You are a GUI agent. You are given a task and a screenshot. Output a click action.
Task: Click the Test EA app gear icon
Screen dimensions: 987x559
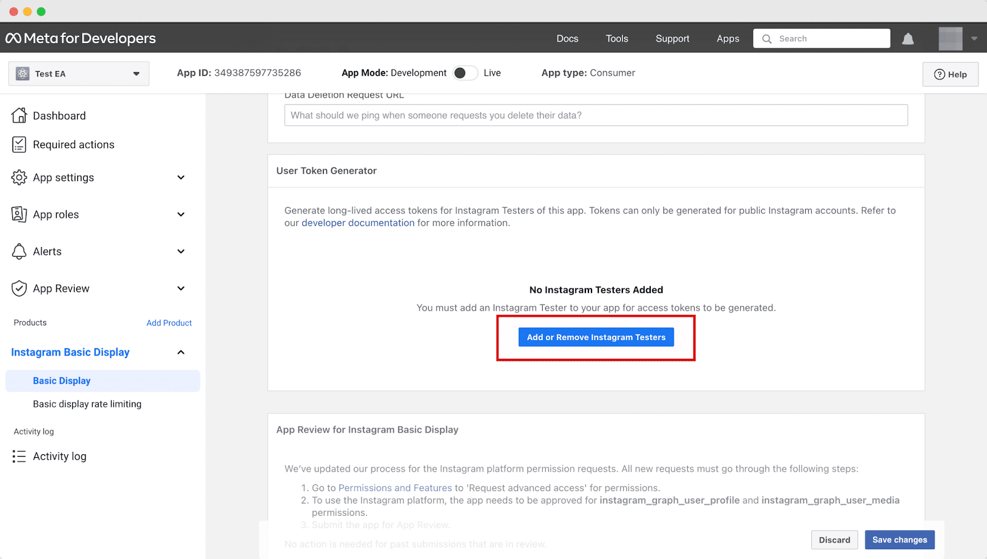pos(23,74)
